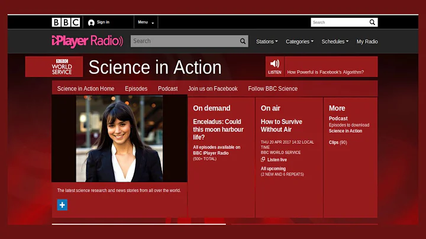Image resolution: width=426 pixels, height=239 pixels.
Task: Click the Sign in account icon
Action: point(91,22)
